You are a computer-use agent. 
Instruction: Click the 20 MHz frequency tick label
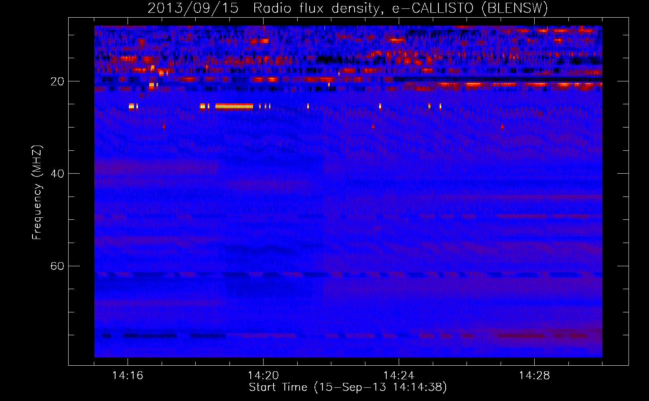tap(57, 81)
